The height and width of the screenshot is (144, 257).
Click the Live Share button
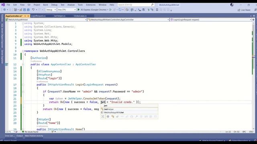pos(244,10)
